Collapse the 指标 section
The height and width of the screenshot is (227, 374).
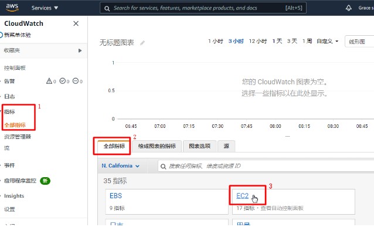click(9, 111)
